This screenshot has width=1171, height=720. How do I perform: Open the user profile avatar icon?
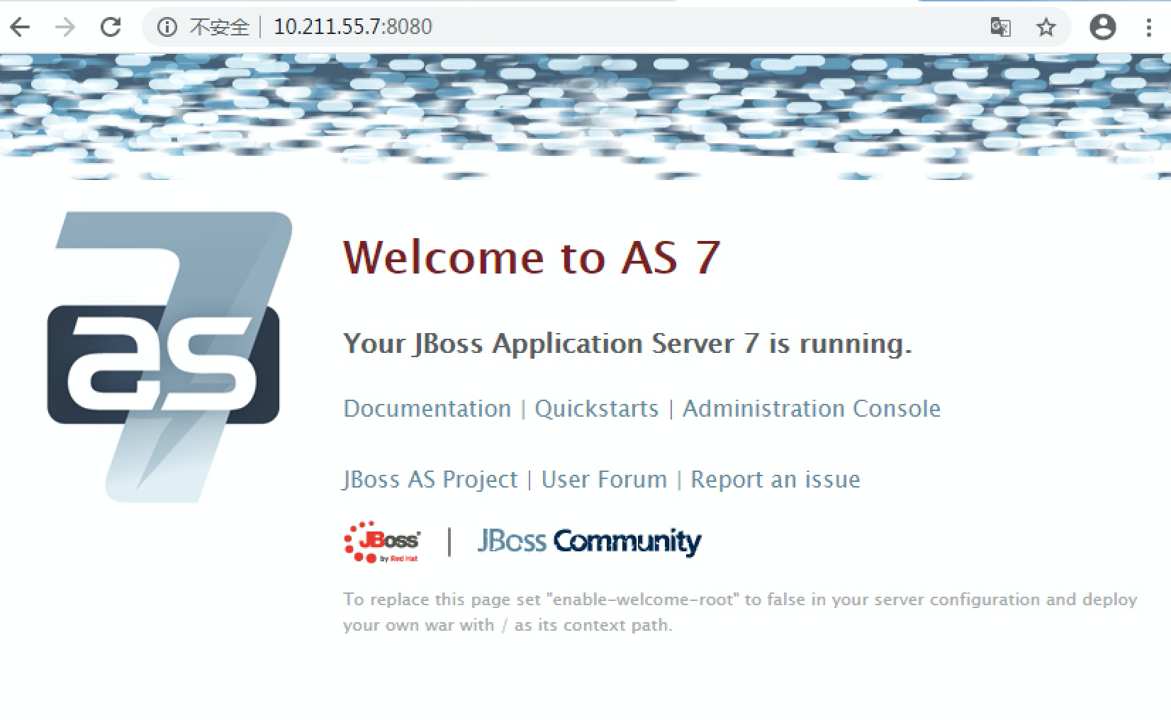1102,28
